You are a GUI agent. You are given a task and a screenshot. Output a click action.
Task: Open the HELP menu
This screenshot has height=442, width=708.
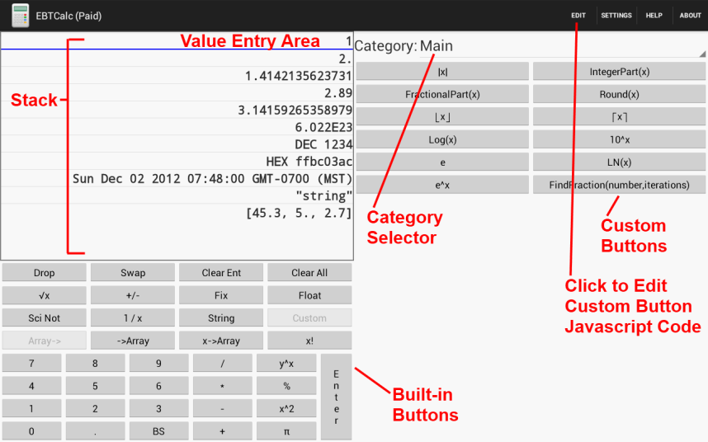654,16
